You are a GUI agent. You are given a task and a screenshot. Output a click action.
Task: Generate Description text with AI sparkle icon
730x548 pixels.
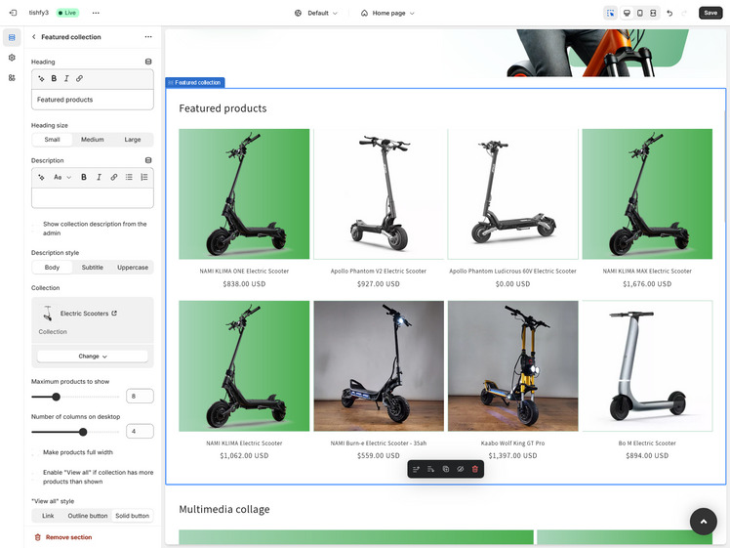pyautogui.click(x=41, y=177)
